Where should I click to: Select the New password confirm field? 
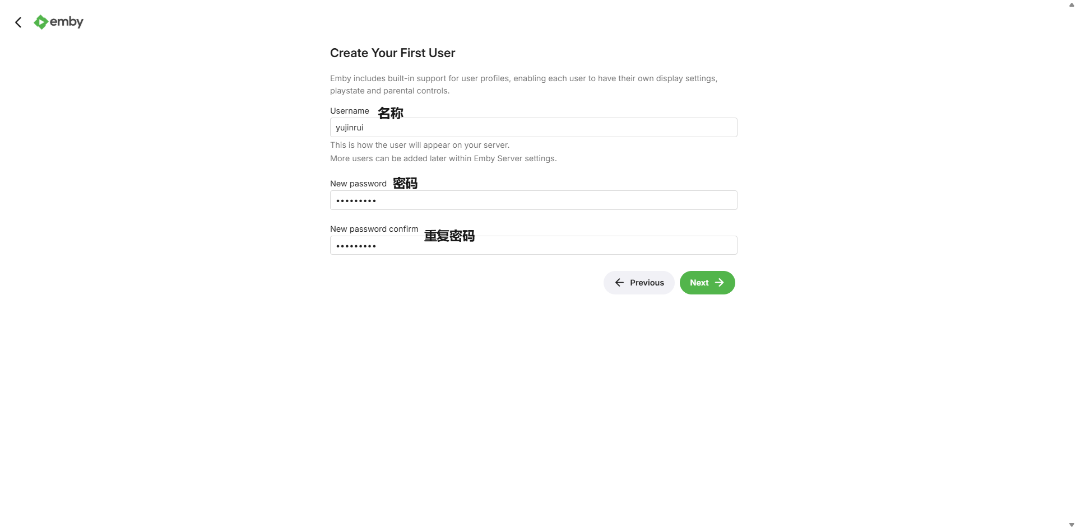click(x=533, y=246)
